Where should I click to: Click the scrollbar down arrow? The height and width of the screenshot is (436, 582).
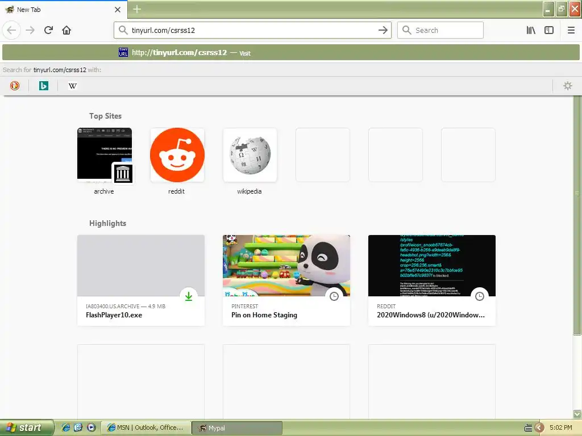click(577, 414)
